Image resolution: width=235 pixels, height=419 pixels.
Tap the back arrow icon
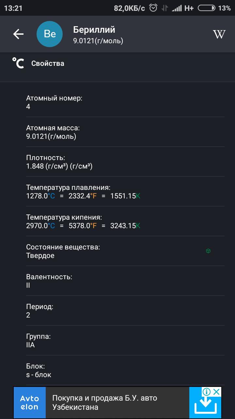(x=18, y=34)
